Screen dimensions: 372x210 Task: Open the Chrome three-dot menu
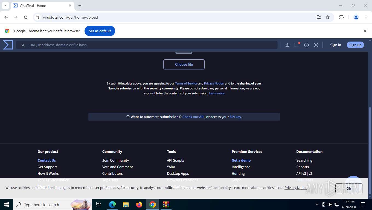click(x=366, y=17)
